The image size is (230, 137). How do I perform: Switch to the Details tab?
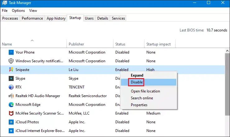(103, 18)
